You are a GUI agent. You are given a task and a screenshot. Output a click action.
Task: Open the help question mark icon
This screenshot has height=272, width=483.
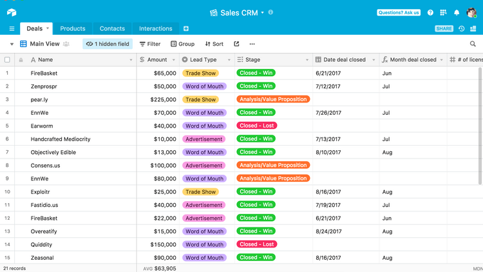430,12
